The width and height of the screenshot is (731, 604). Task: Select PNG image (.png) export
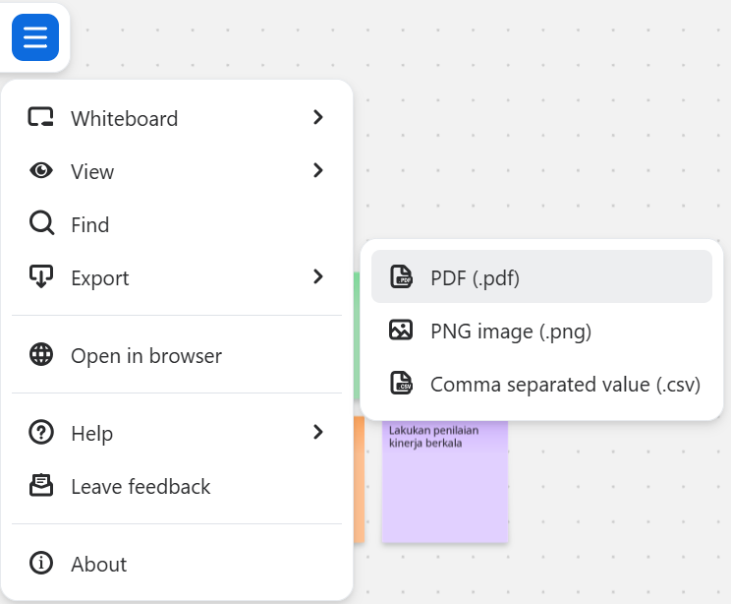pyautogui.click(x=511, y=331)
